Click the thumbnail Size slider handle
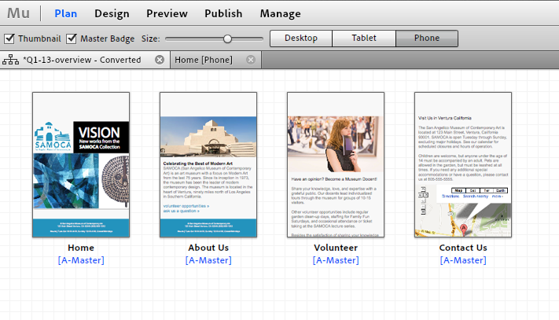The height and width of the screenshot is (320, 559). pyautogui.click(x=227, y=39)
